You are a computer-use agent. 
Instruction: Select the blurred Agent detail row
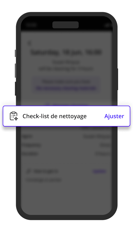(x=66, y=136)
